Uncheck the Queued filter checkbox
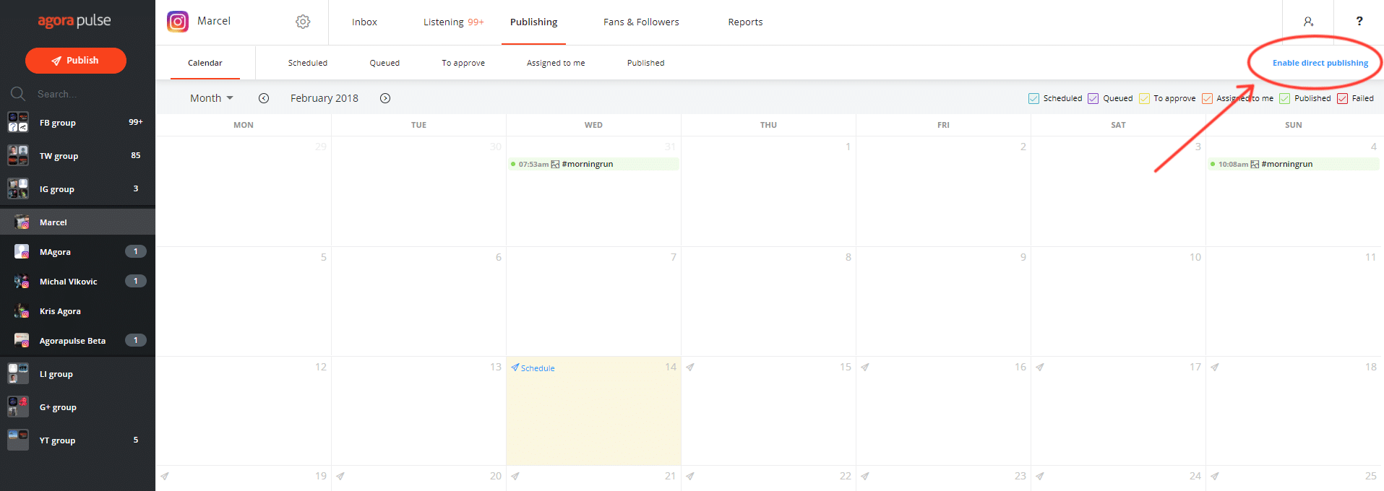Image resolution: width=1384 pixels, height=491 pixels. pyautogui.click(x=1093, y=98)
